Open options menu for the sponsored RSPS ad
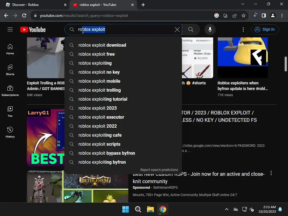The height and width of the screenshot is (216, 288). [271, 173]
